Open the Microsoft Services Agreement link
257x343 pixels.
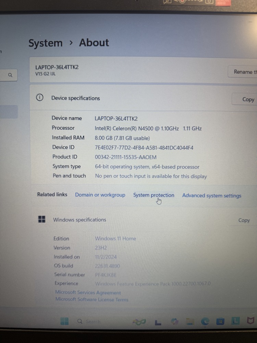click(88, 293)
